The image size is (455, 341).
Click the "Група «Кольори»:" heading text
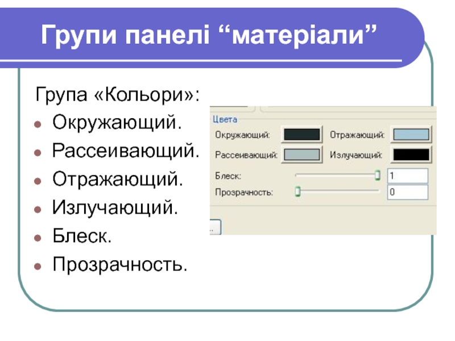coord(118,94)
